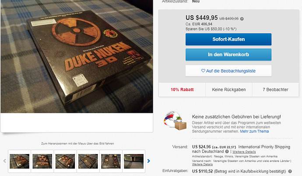Open Weitere Details link beside shipping cost
Viewport: 302px width, 176px height.
[244, 152]
